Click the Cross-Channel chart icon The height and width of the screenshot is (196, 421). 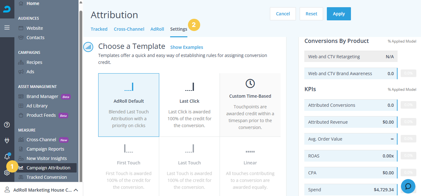(x=21, y=140)
